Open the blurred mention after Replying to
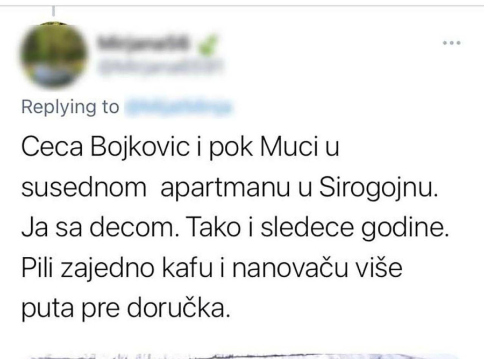The width and height of the screenshot is (484, 359). click(178, 107)
